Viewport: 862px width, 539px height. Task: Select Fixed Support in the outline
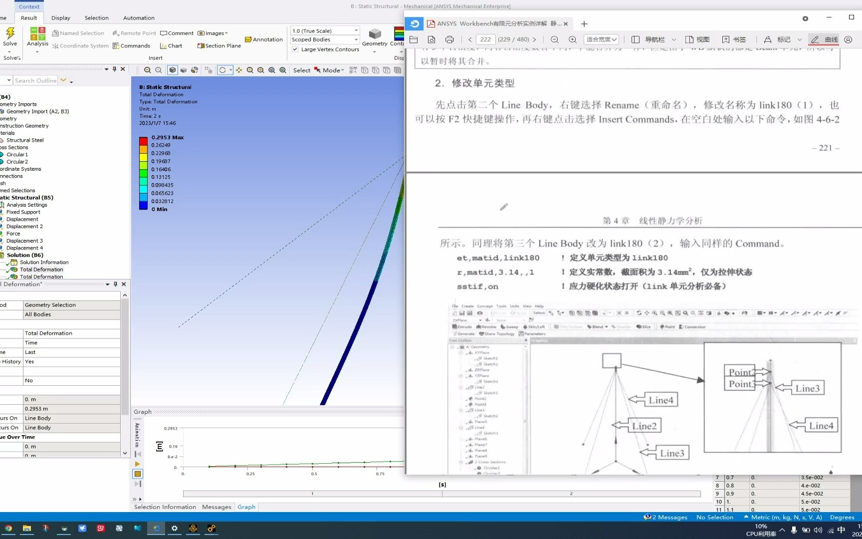(x=23, y=212)
